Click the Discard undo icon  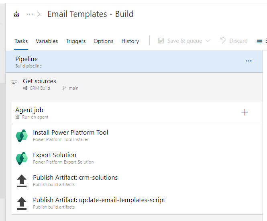(x=223, y=41)
